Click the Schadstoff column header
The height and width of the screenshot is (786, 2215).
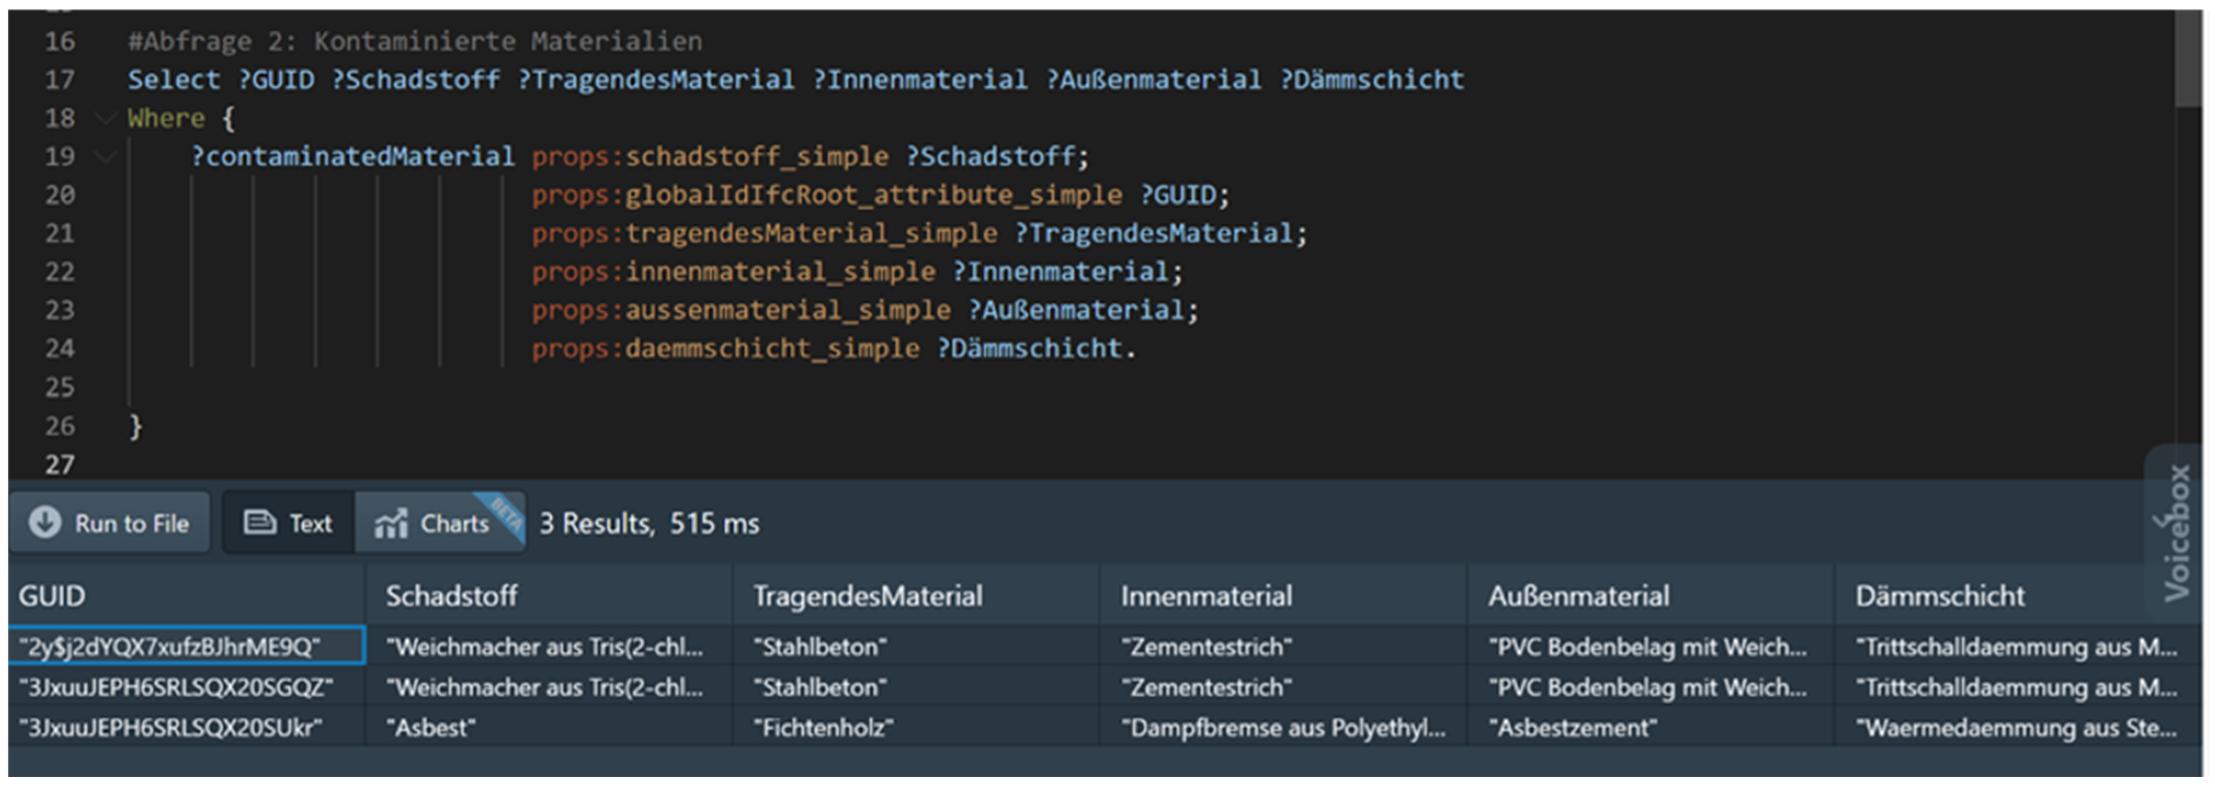452,595
